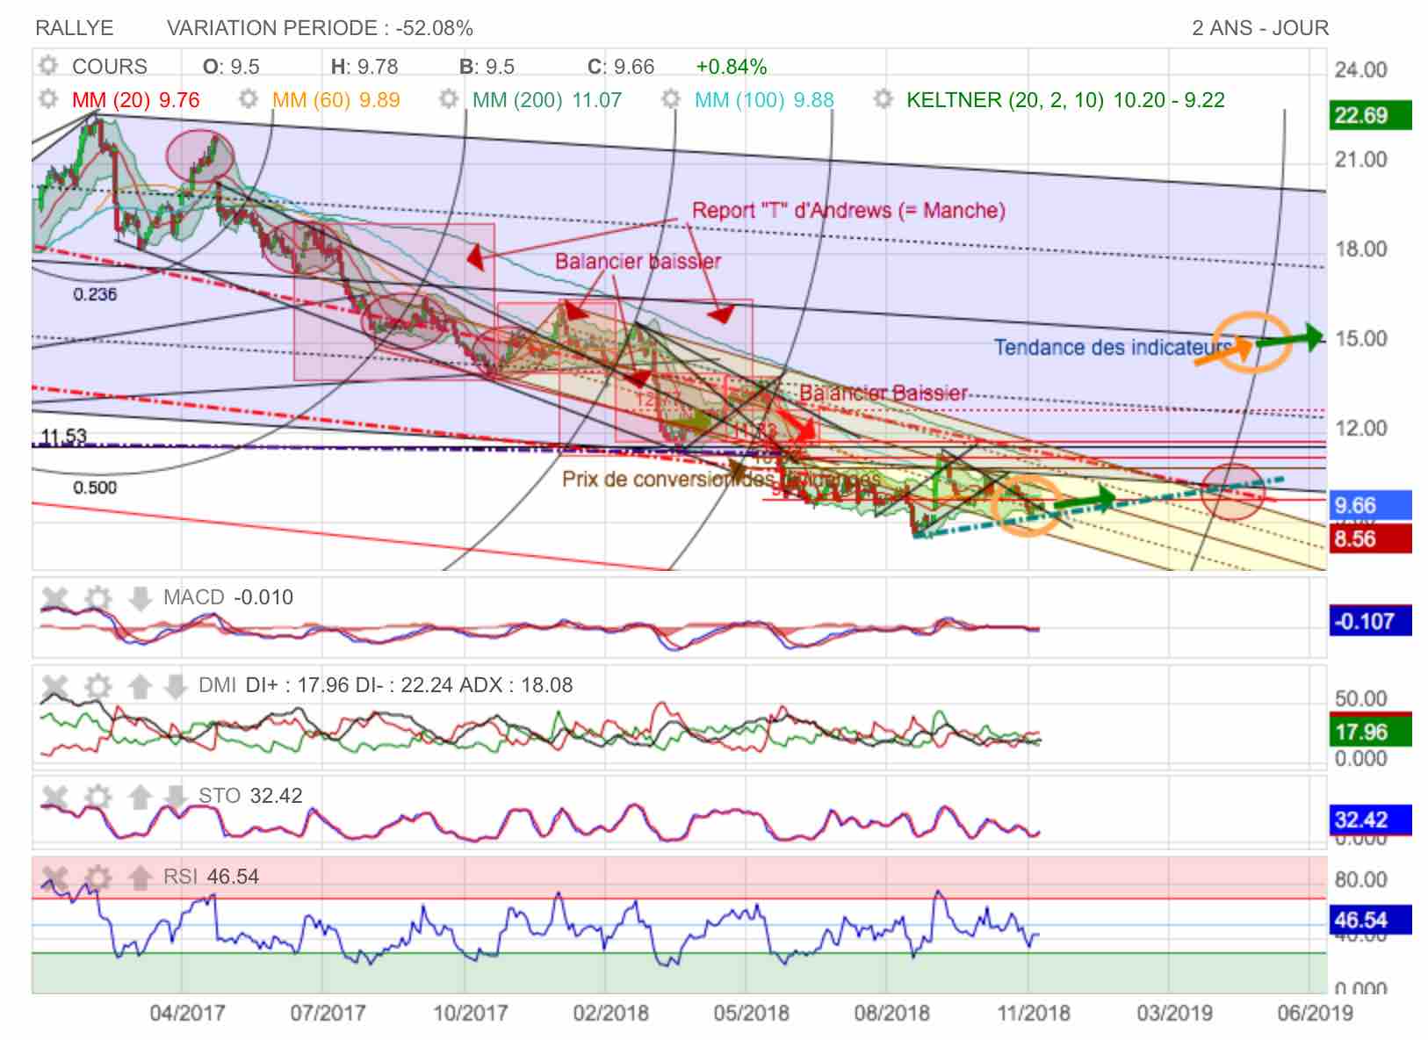Click the blue 9.66 current price tag

point(1370,505)
